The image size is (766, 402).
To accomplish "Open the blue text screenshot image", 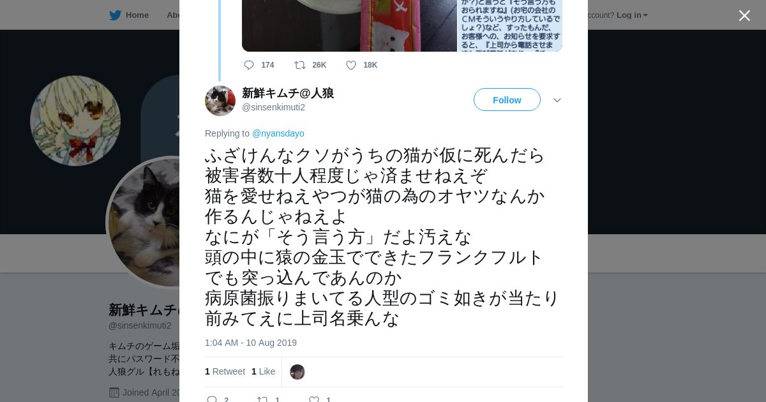I will (510, 26).
